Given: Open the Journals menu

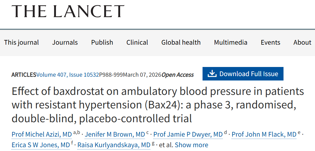Looking at the screenshot, I should [x=65, y=42].
